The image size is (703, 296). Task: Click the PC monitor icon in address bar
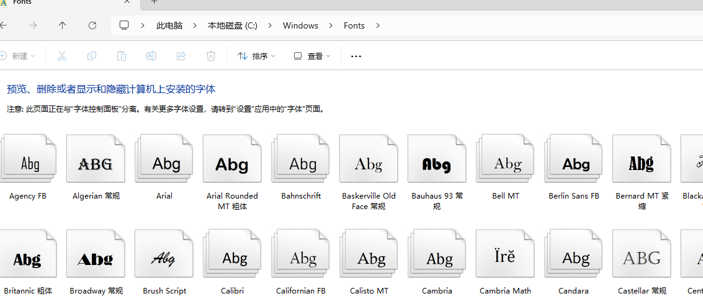[x=124, y=25]
